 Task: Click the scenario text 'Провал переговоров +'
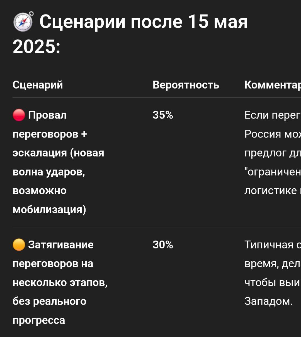50,125
